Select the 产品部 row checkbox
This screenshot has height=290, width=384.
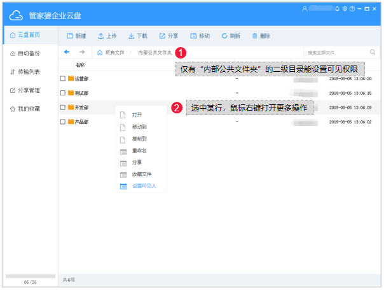pyautogui.click(x=62, y=122)
